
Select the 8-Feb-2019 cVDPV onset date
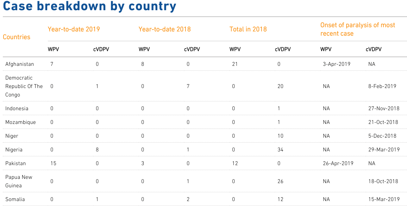tap(382, 86)
